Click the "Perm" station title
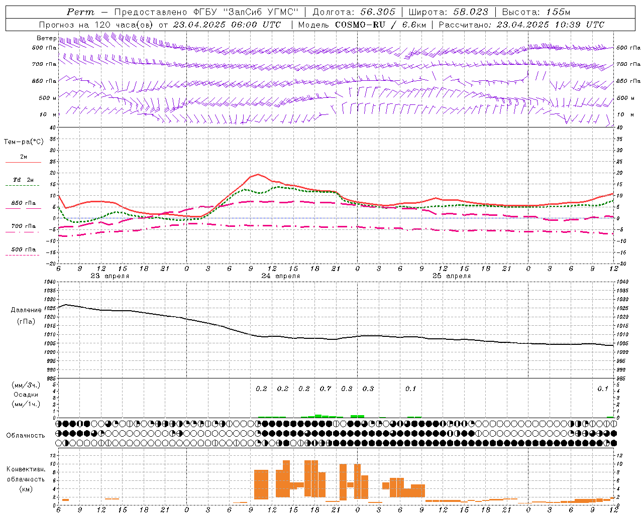 tap(80, 12)
